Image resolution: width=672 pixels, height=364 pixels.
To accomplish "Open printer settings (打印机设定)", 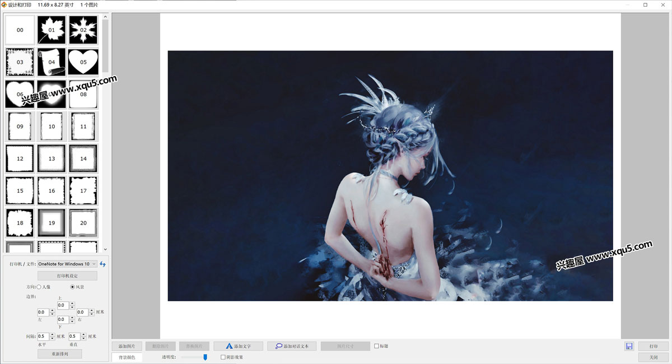I will pyautogui.click(x=67, y=276).
